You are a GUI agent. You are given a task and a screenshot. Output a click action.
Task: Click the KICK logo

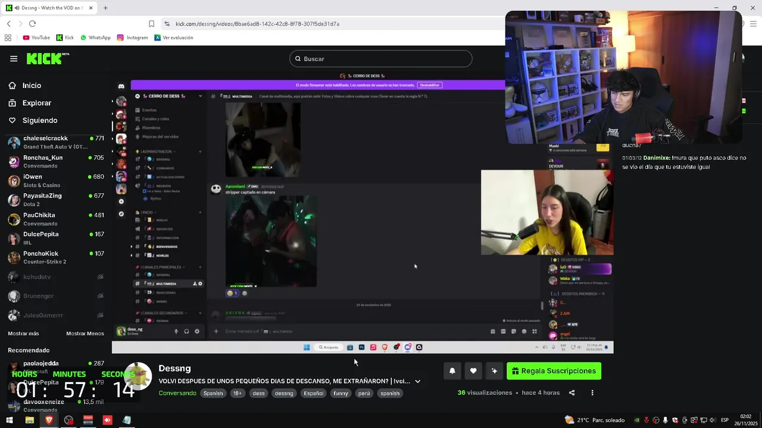pos(48,58)
